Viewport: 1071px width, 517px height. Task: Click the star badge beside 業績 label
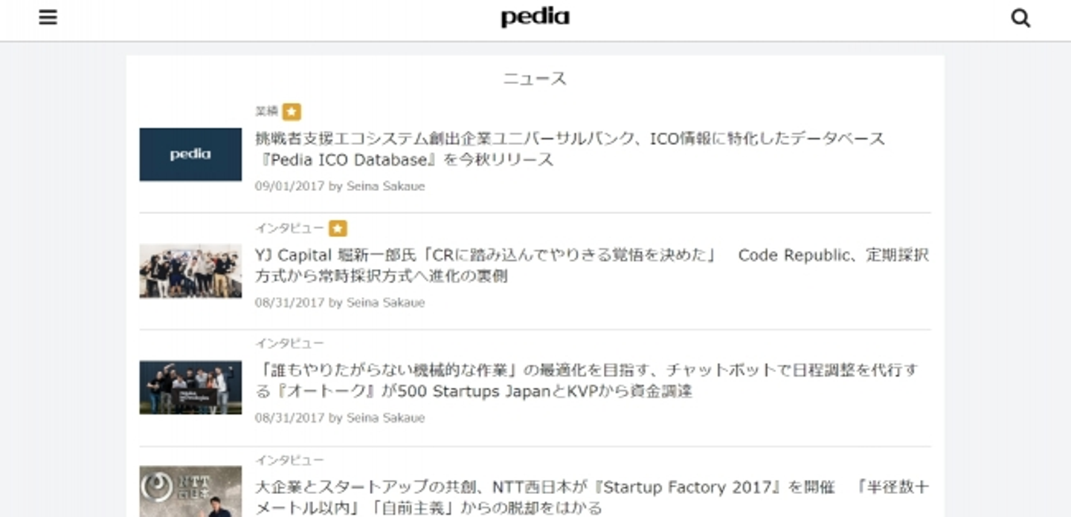(292, 112)
